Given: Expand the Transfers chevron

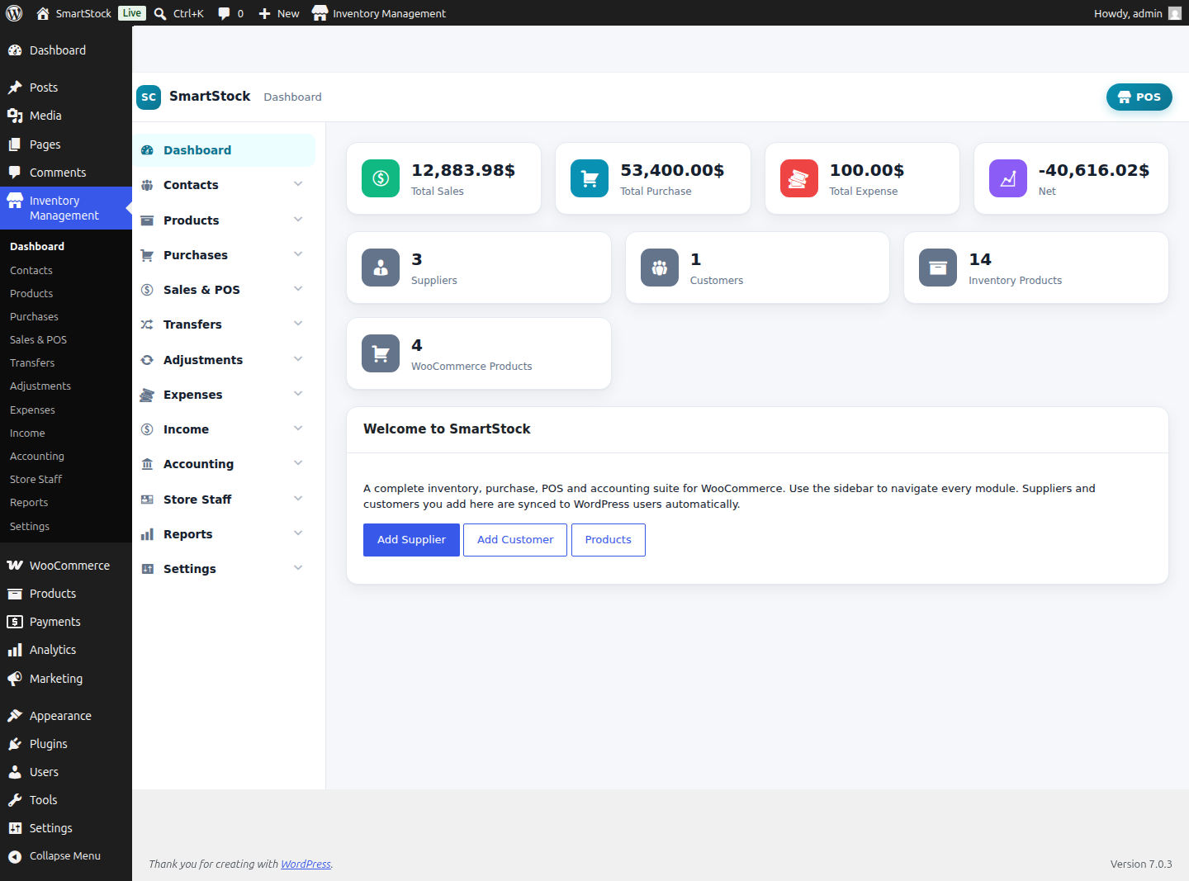Looking at the screenshot, I should 298,324.
